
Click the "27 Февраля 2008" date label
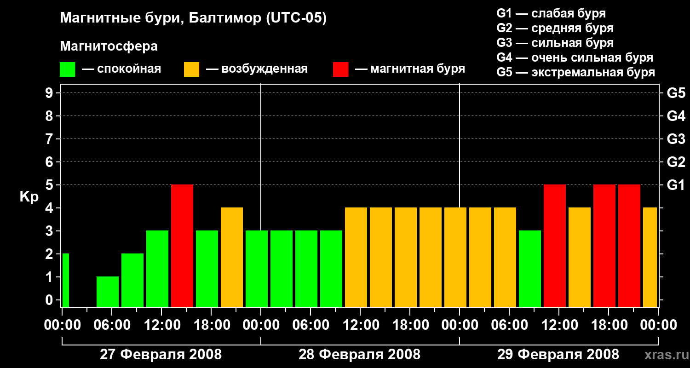[161, 355]
